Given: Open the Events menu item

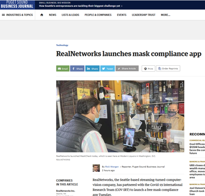Looking at the screenshot, I should point(122,15).
